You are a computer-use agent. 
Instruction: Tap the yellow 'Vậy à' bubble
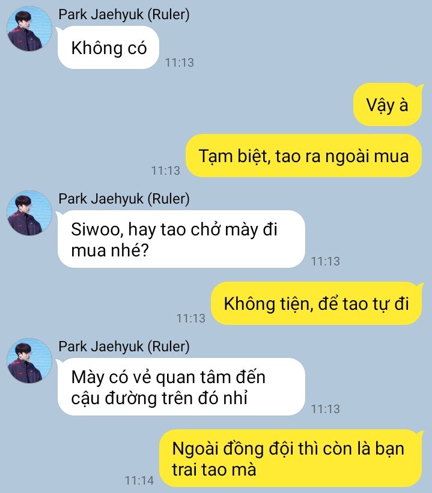point(388,104)
